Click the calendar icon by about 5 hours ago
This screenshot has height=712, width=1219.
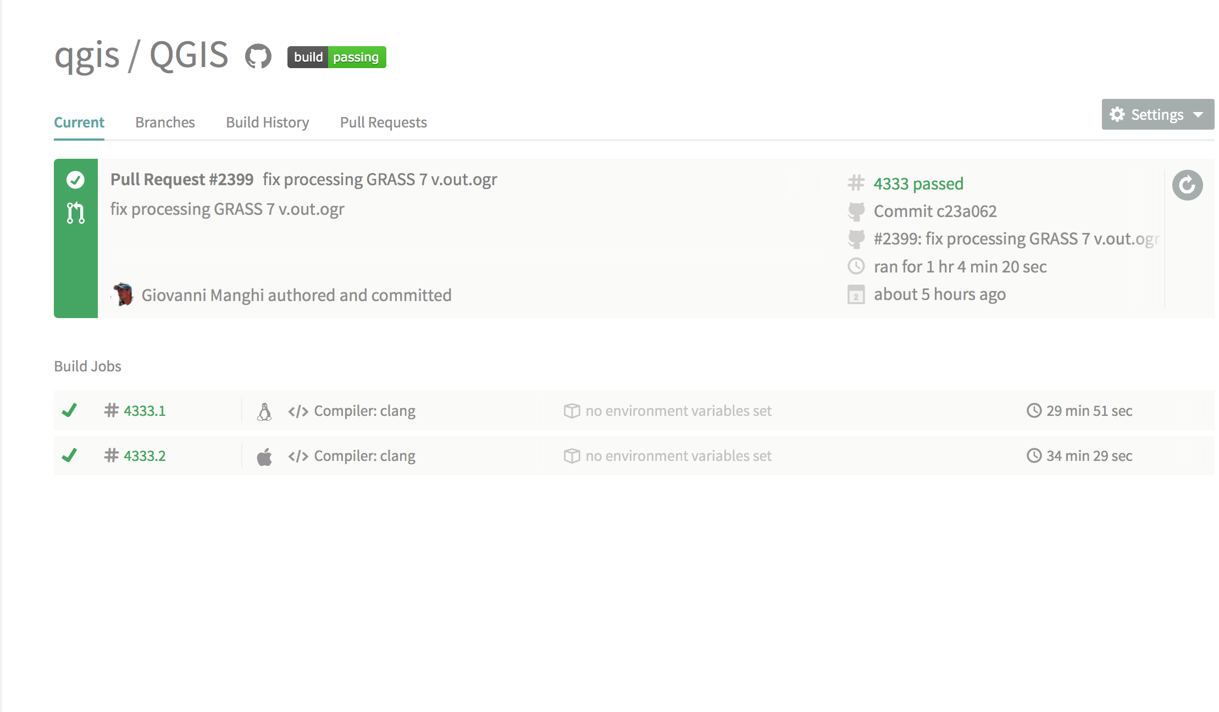click(x=856, y=294)
